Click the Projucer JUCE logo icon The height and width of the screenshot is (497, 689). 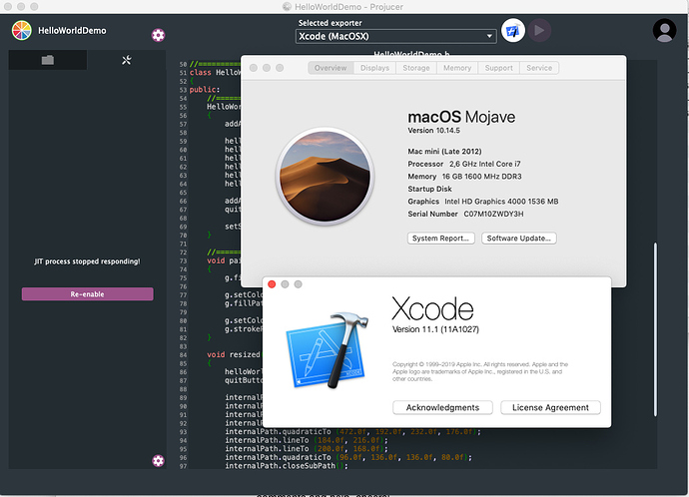coord(22,30)
